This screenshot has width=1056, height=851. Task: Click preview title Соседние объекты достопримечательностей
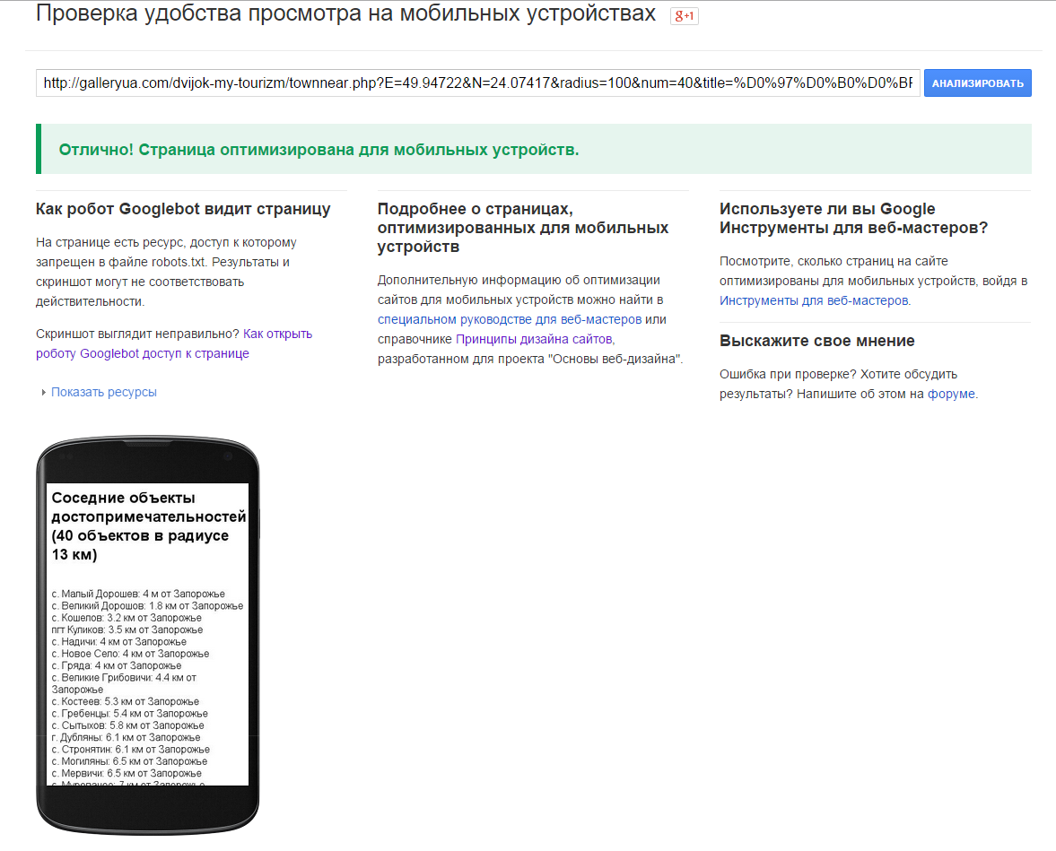click(149, 525)
